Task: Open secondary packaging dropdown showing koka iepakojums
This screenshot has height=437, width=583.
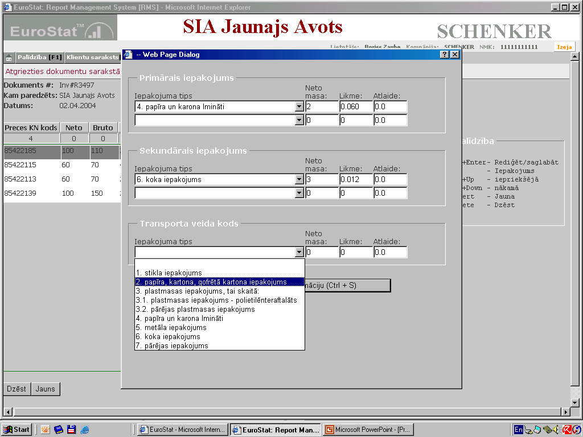Action: (299, 179)
